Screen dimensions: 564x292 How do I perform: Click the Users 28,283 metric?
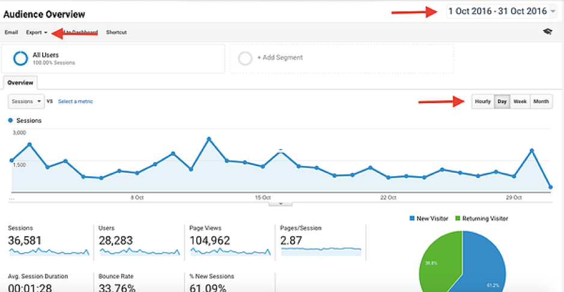click(116, 240)
